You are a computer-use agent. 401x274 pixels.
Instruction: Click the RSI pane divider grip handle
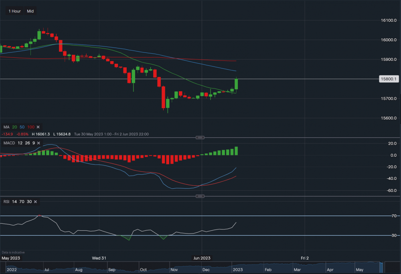point(200,196)
